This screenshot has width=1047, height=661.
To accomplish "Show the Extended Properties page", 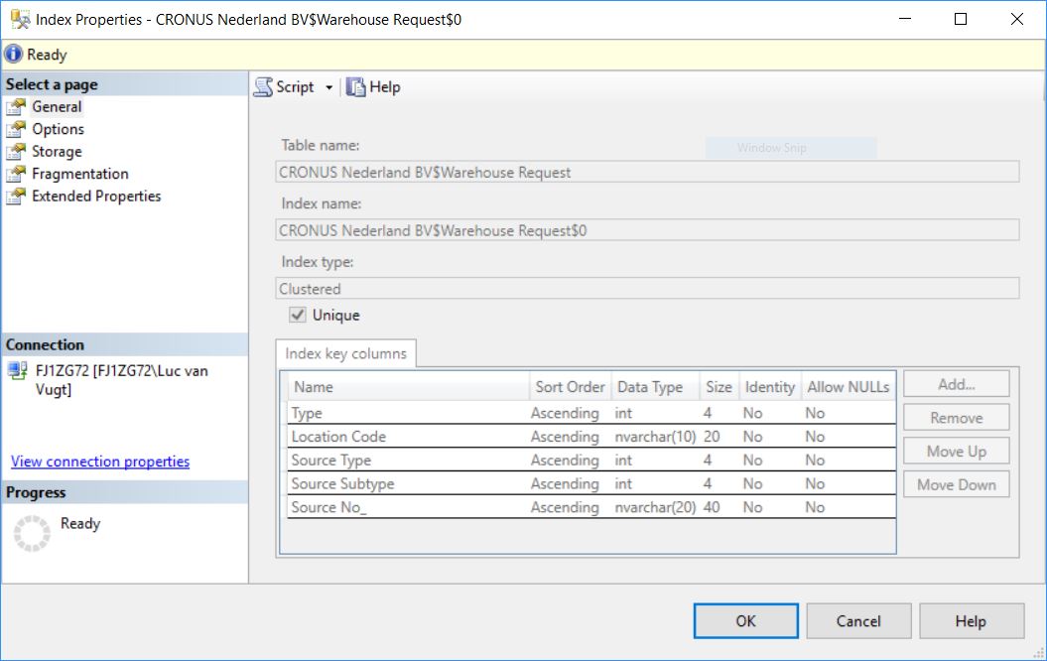I will (x=96, y=197).
